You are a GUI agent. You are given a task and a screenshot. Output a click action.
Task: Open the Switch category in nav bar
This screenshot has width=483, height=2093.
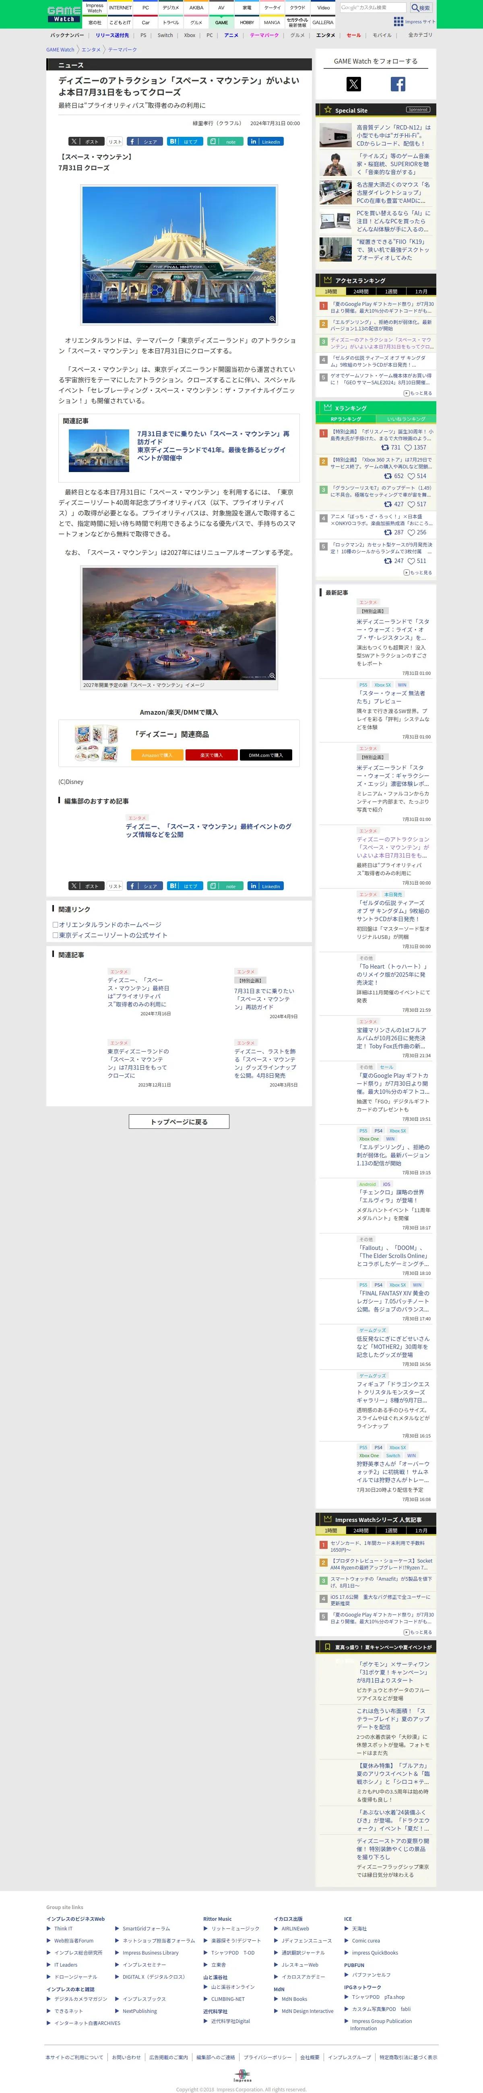(165, 36)
